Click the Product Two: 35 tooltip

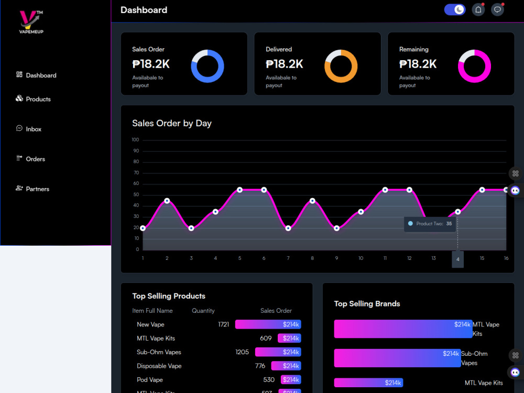430,224
